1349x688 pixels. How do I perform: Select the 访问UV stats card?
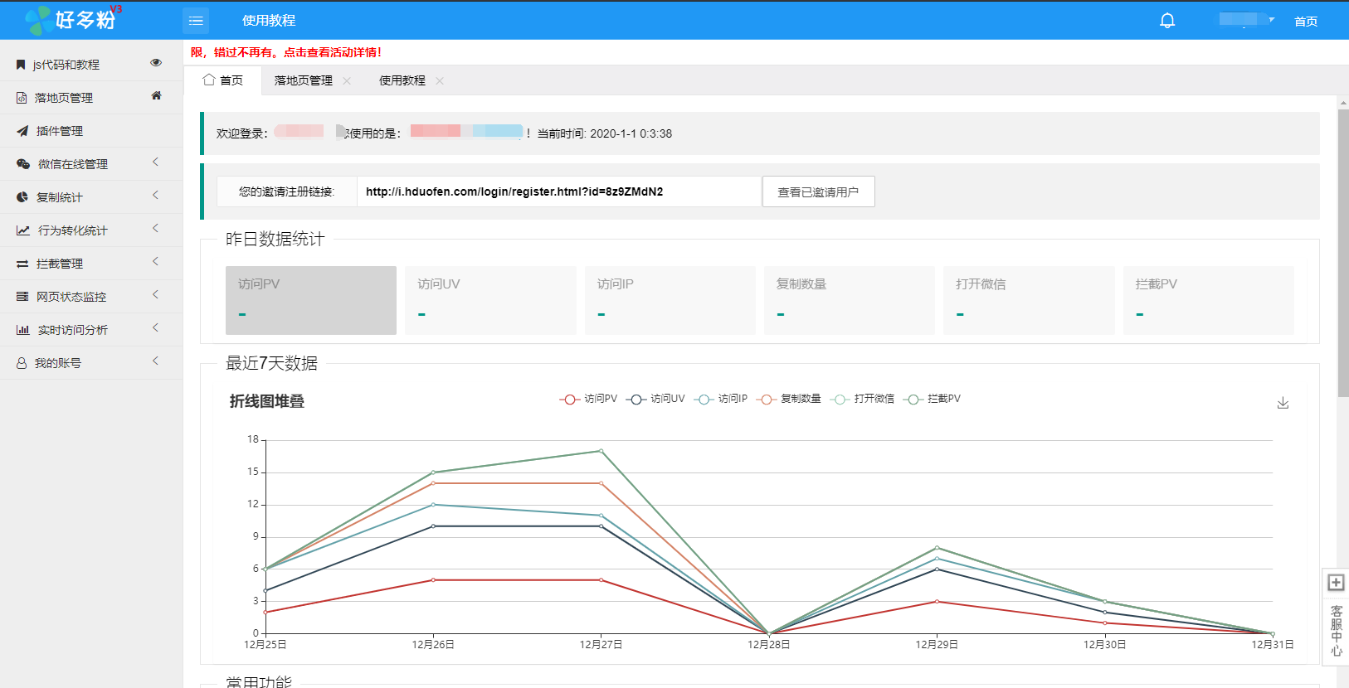[490, 300]
